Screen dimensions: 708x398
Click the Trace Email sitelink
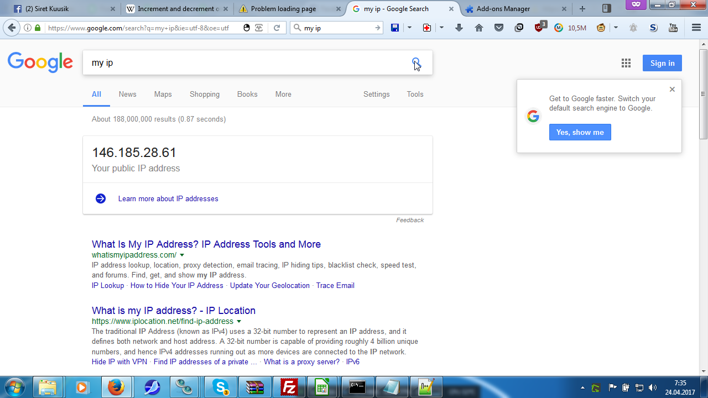click(x=335, y=285)
